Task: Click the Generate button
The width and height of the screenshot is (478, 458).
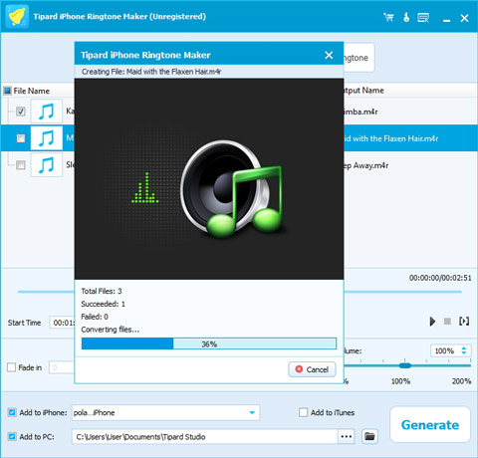Action: [430, 425]
